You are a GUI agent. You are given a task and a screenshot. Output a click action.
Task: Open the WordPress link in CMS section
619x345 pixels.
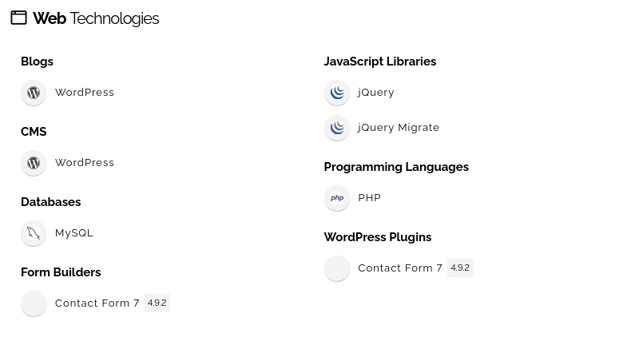click(85, 163)
